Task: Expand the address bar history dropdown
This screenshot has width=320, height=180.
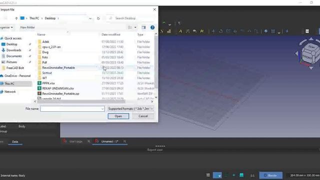Action: 90,18
